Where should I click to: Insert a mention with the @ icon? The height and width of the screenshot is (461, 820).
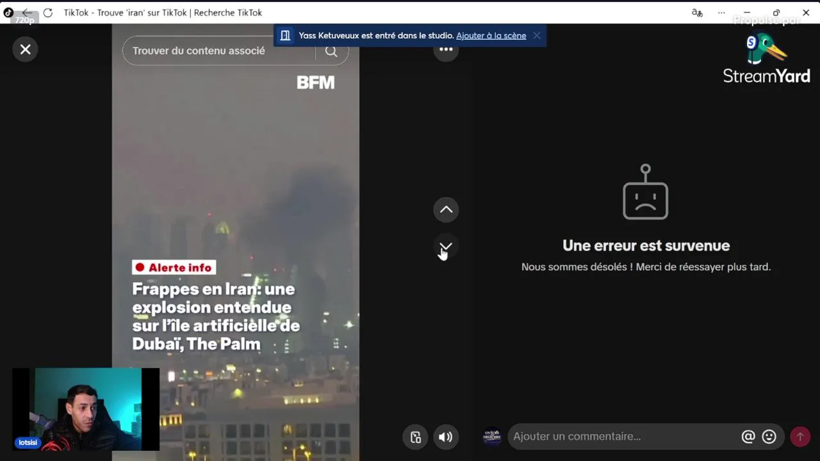tap(748, 437)
